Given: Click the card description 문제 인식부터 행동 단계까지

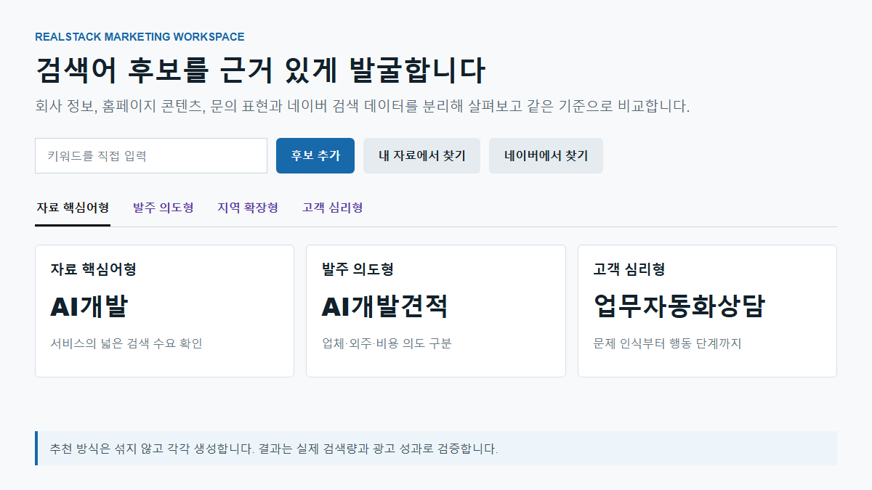Looking at the screenshot, I should click(x=667, y=343).
